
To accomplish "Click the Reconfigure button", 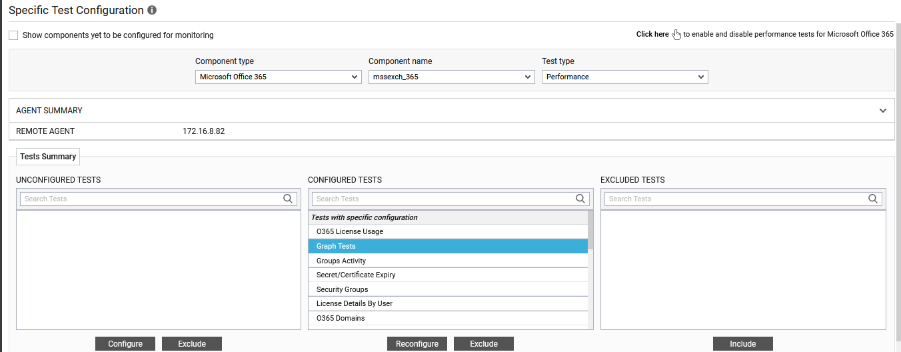I will [x=417, y=344].
